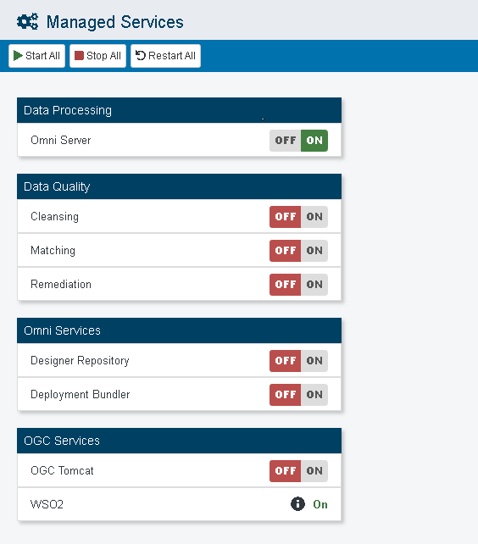Image resolution: width=478 pixels, height=544 pixels.
Task: Switch Cleansing service to ON
Action: point(314,217)
